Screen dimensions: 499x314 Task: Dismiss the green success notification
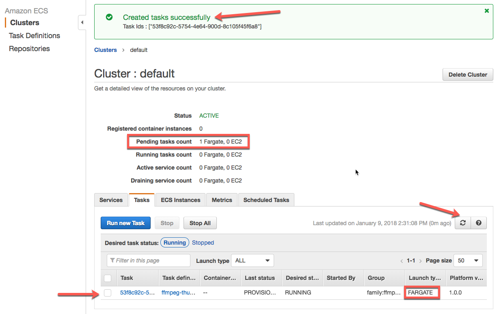coord(487,11)
